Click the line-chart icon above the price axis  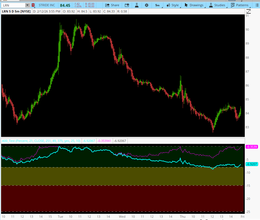point(248,11)
